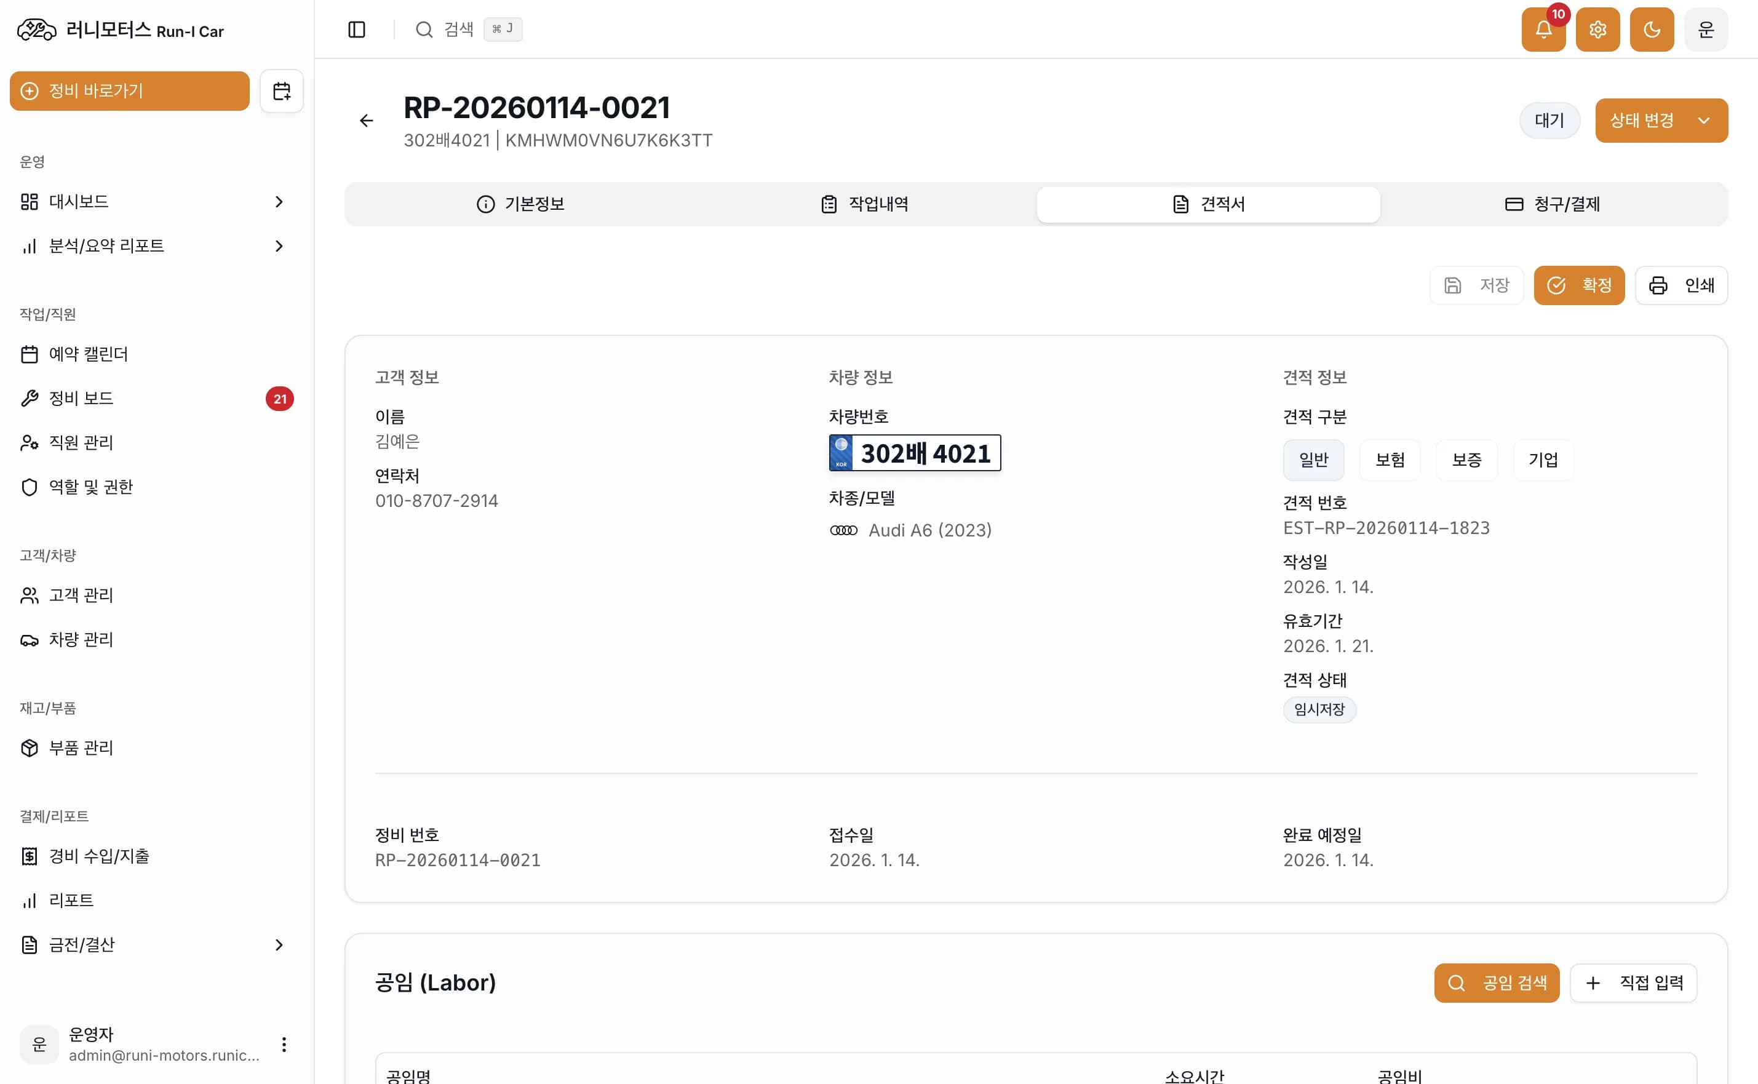Open 정비 보드 from the sidebar
The height and width of the screenshot is (1084, 1758).
(81, 399)
